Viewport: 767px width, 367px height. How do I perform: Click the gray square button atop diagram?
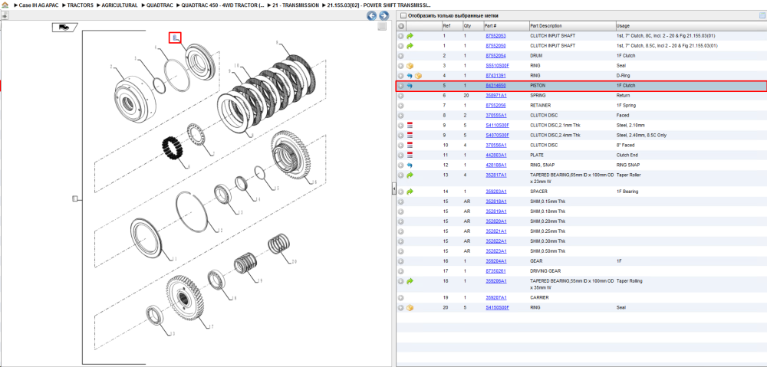(x=382, y=27)
